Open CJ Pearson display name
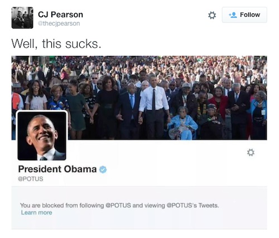 click(x=60, y=15)
